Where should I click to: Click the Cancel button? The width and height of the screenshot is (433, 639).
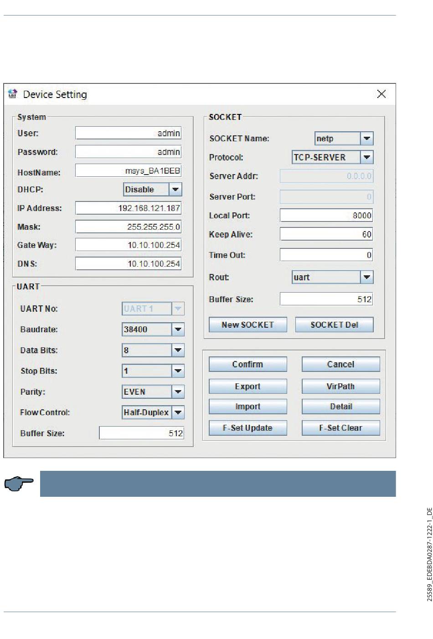pos(340,364)
